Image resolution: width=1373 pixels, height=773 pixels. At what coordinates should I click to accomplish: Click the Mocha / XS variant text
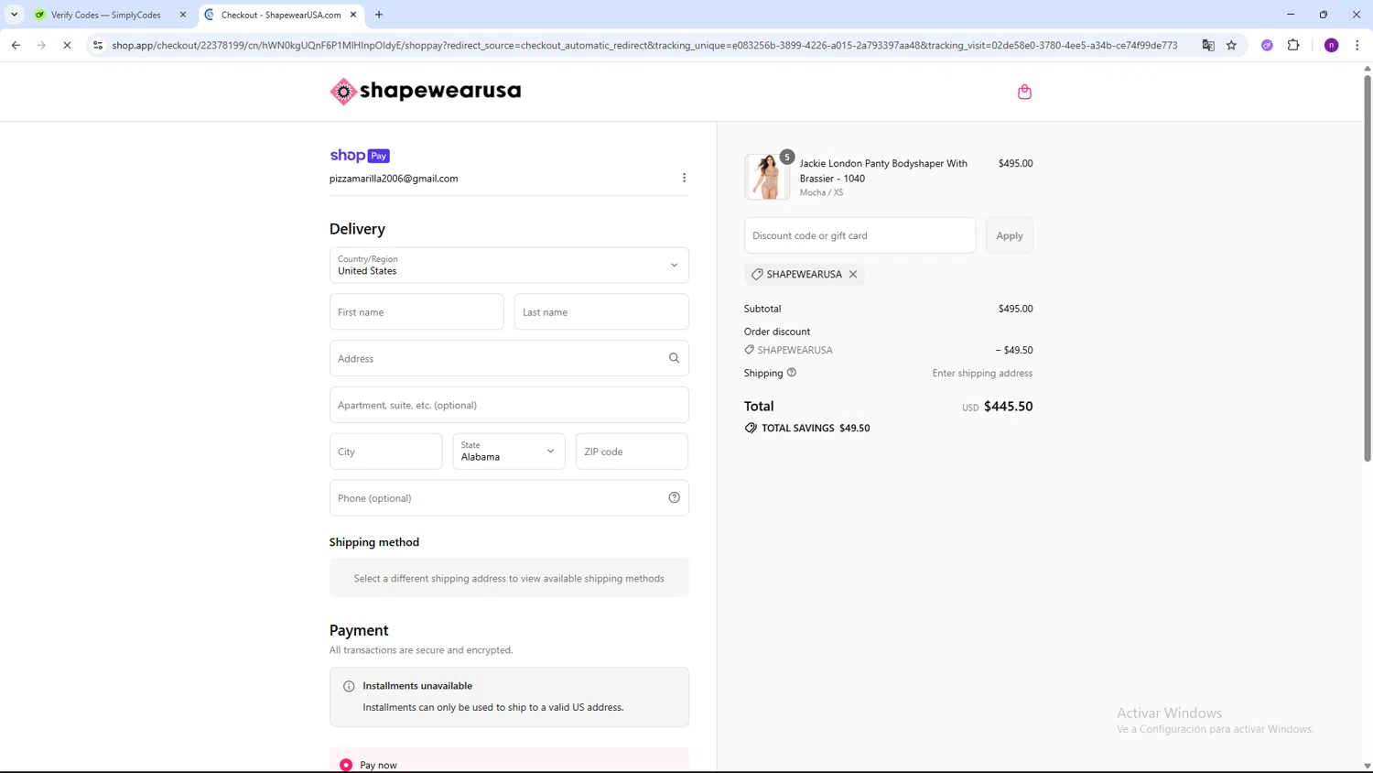coord(821,192)
